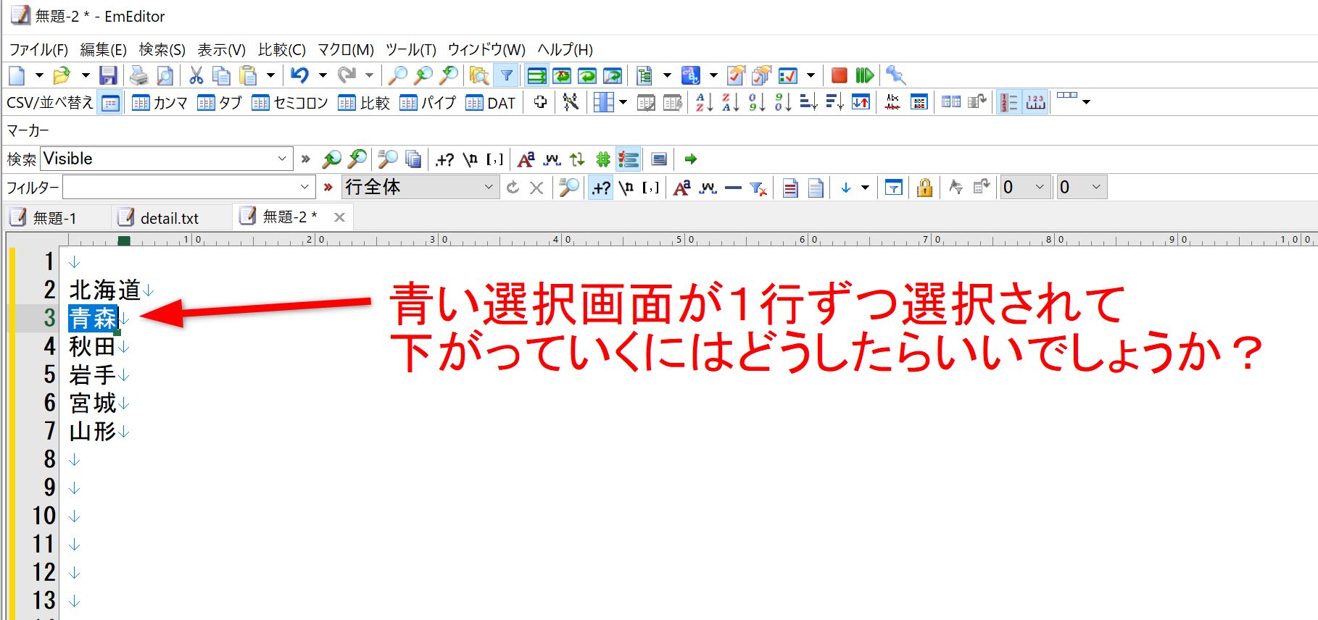Viewport: 1318px width, 620px height.
Task: Open the ファイル(F) menu
Action: click(38, 49)
